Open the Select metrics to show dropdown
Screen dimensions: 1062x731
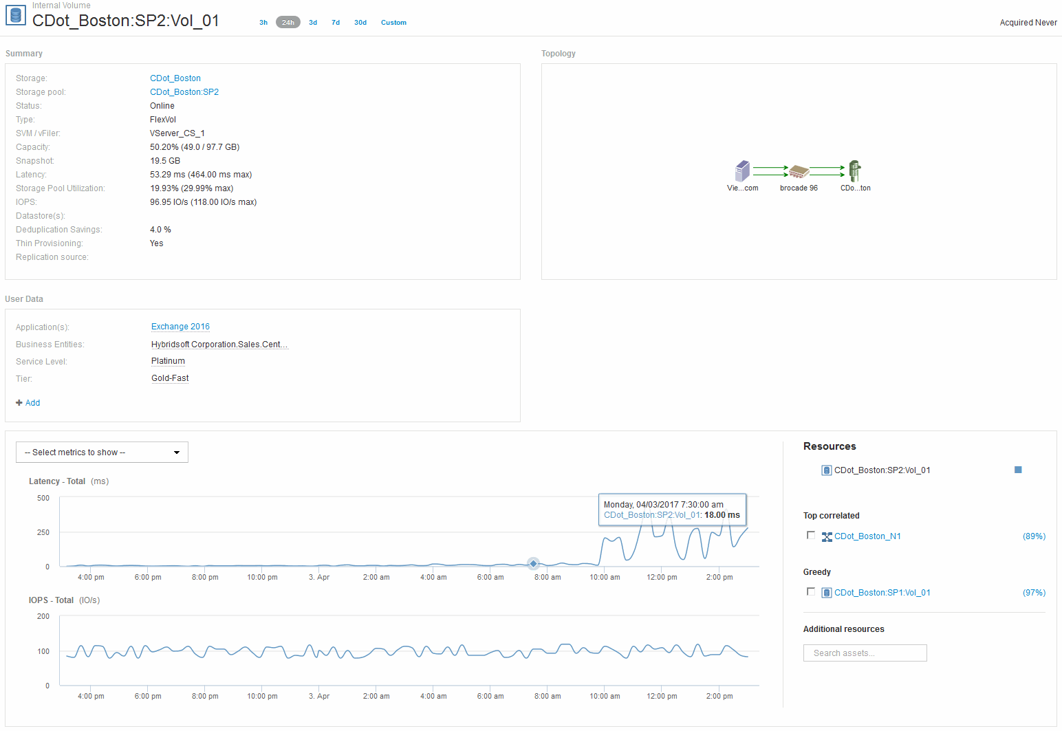pyautogui.click(x=102, y=452)
